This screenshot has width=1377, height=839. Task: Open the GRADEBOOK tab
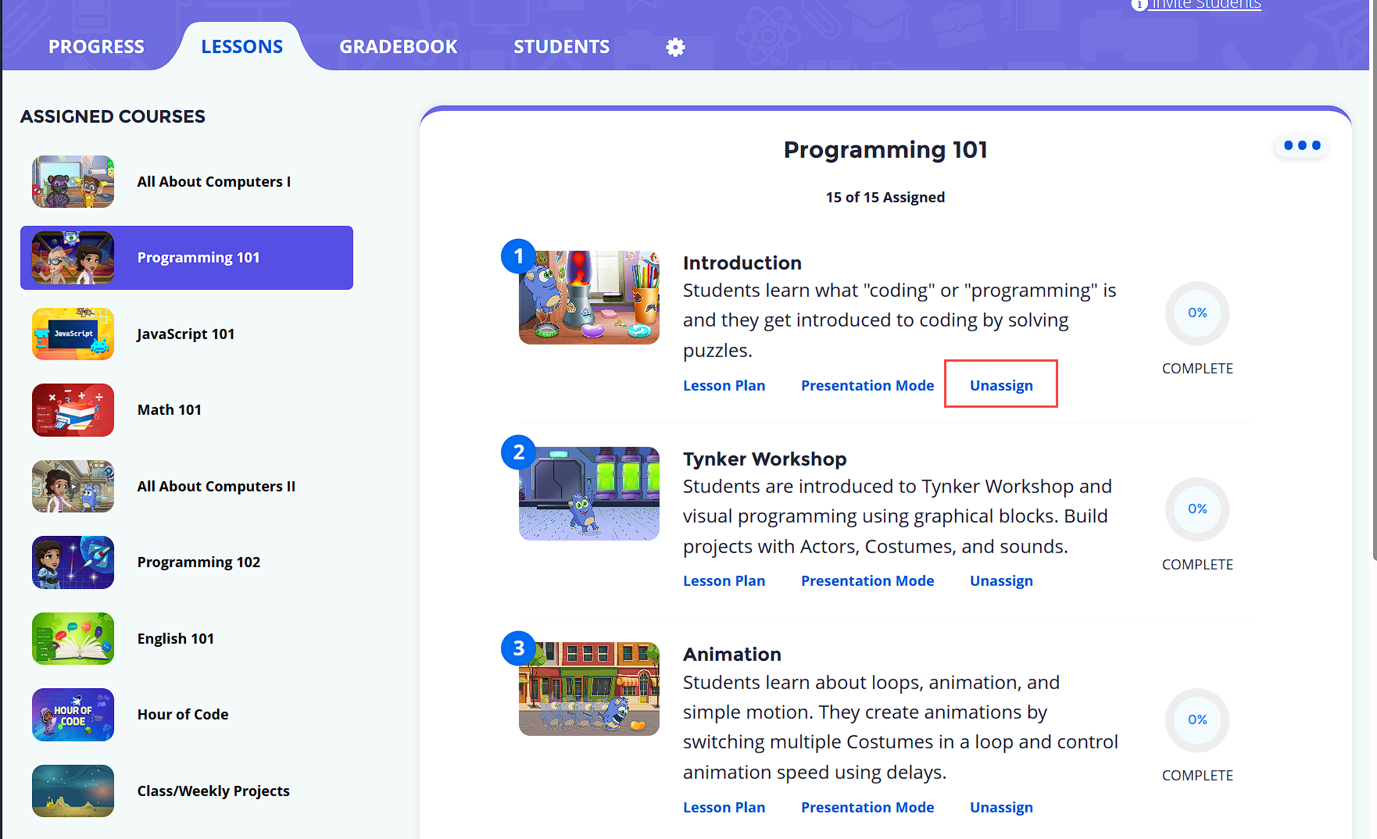tap(399, 47)
